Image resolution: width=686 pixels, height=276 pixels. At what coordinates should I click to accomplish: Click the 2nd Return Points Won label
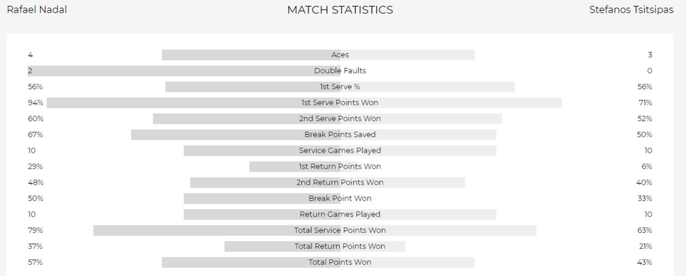(x=340, y=182)
